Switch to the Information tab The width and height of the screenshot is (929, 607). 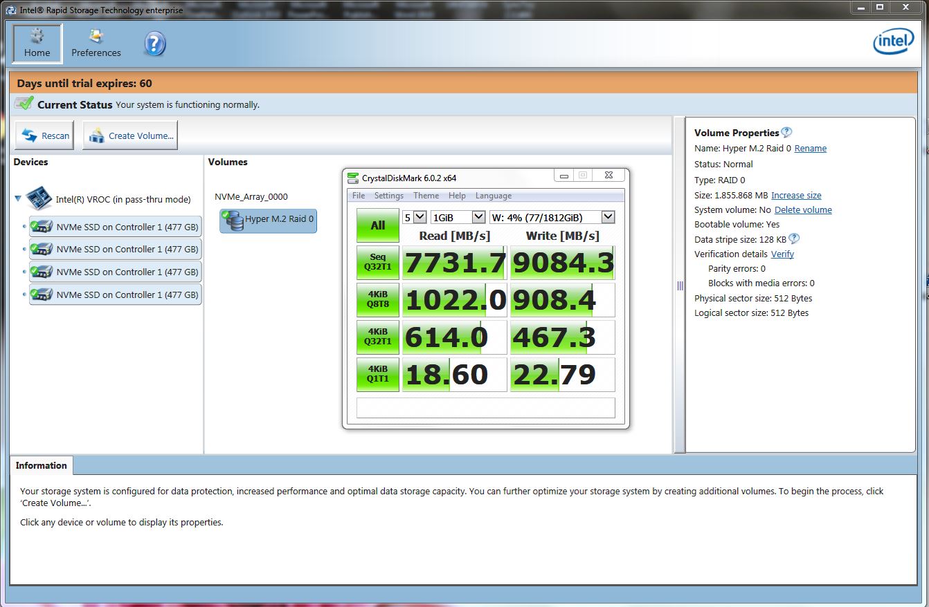coord(42,465)
